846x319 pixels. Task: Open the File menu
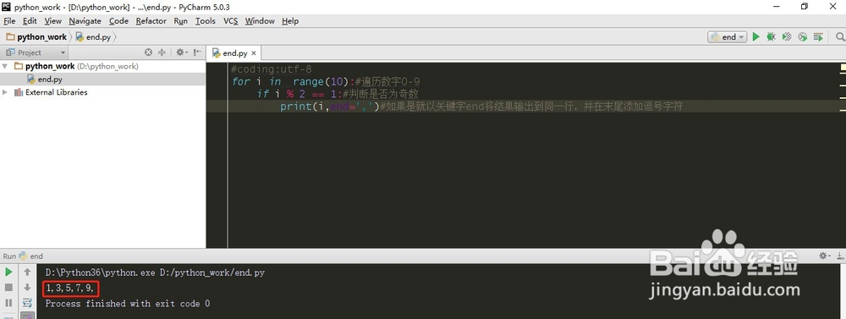(9, 20)
